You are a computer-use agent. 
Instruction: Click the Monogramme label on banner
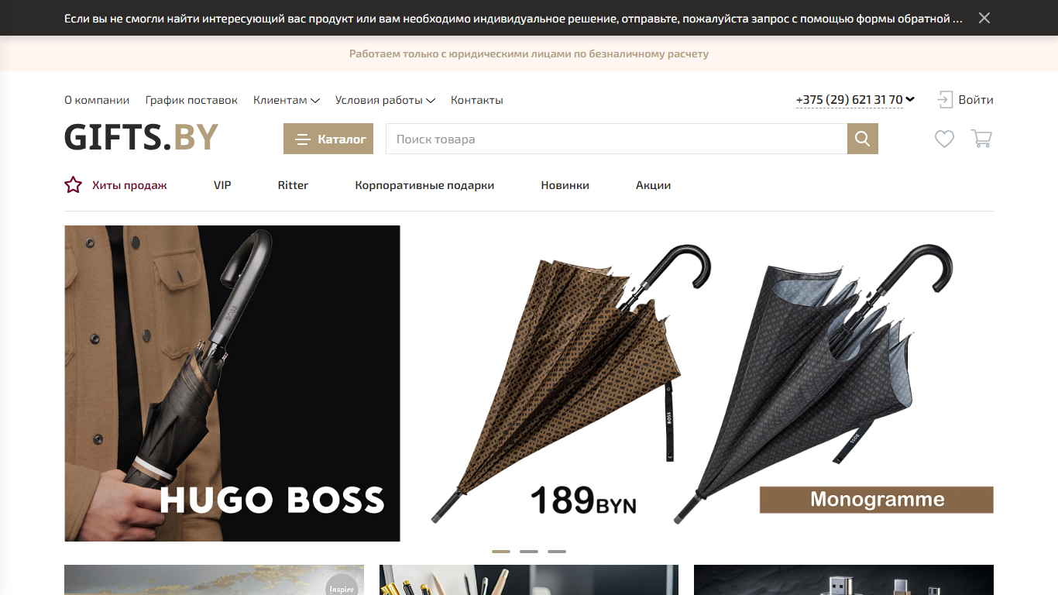(x=877, y=500)
